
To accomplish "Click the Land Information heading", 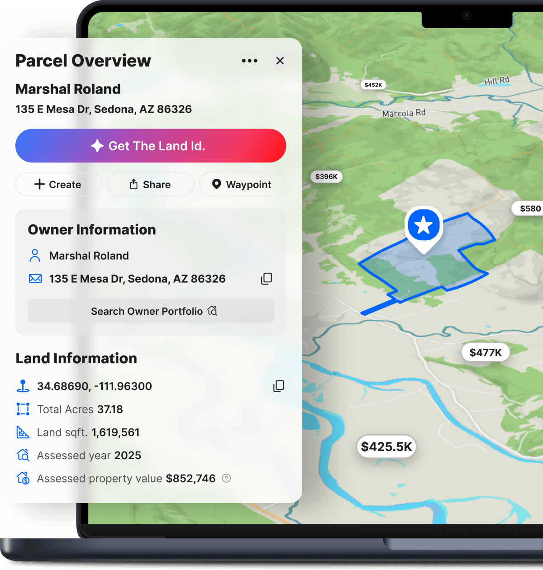I will tap(76, 358).
